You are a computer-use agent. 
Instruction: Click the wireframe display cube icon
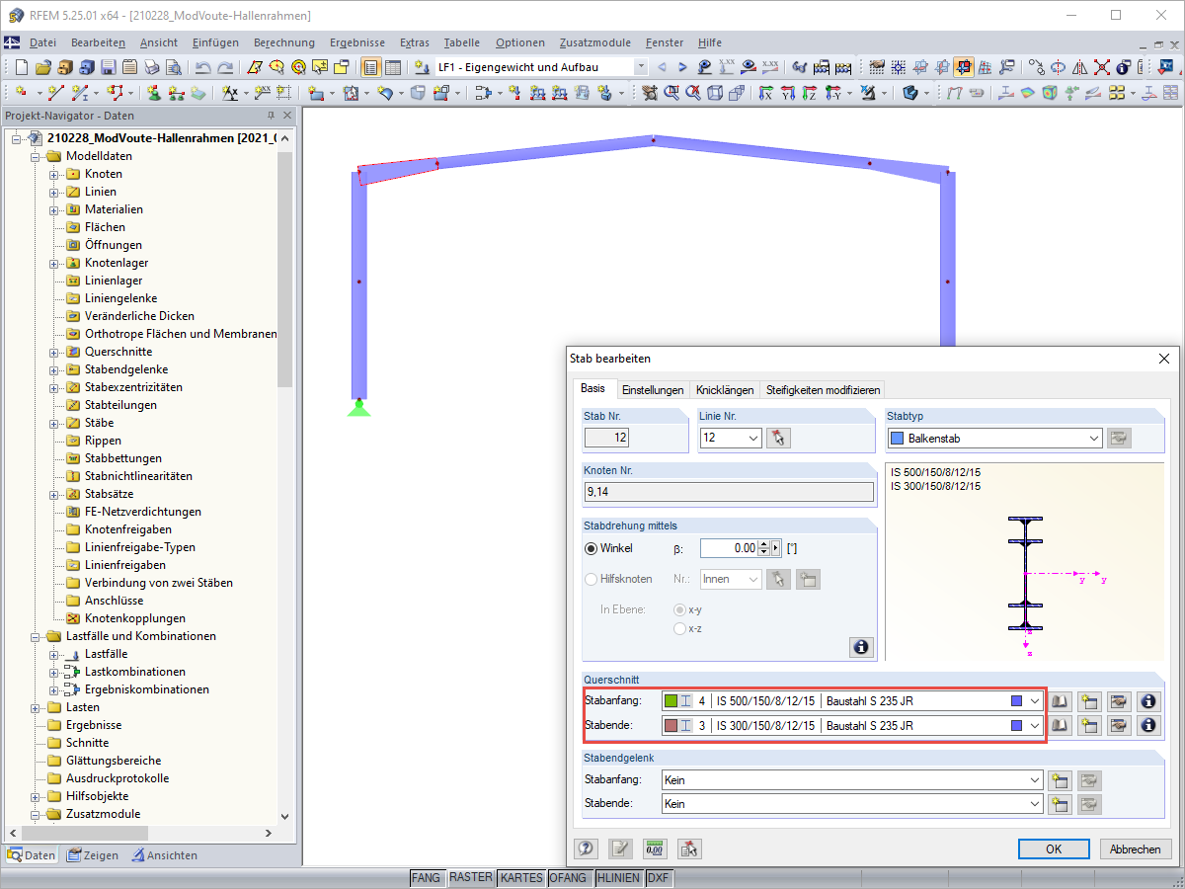(715, 93)
